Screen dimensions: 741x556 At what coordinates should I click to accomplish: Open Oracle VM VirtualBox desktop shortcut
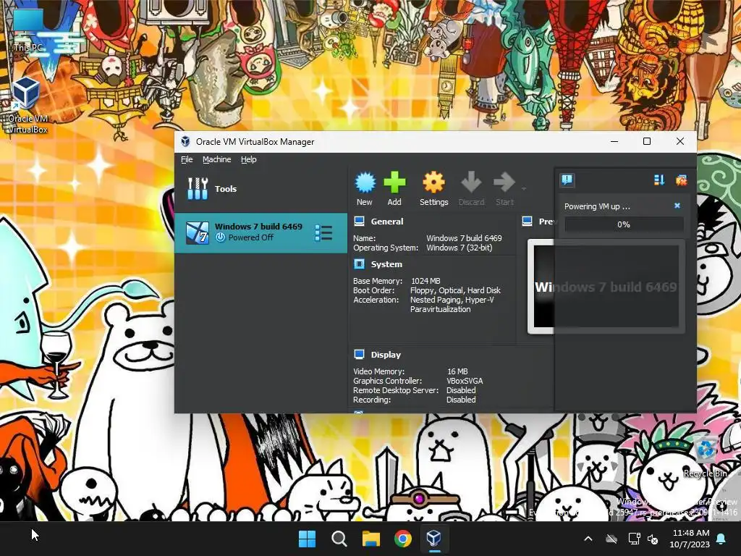[x=28, y=105]
